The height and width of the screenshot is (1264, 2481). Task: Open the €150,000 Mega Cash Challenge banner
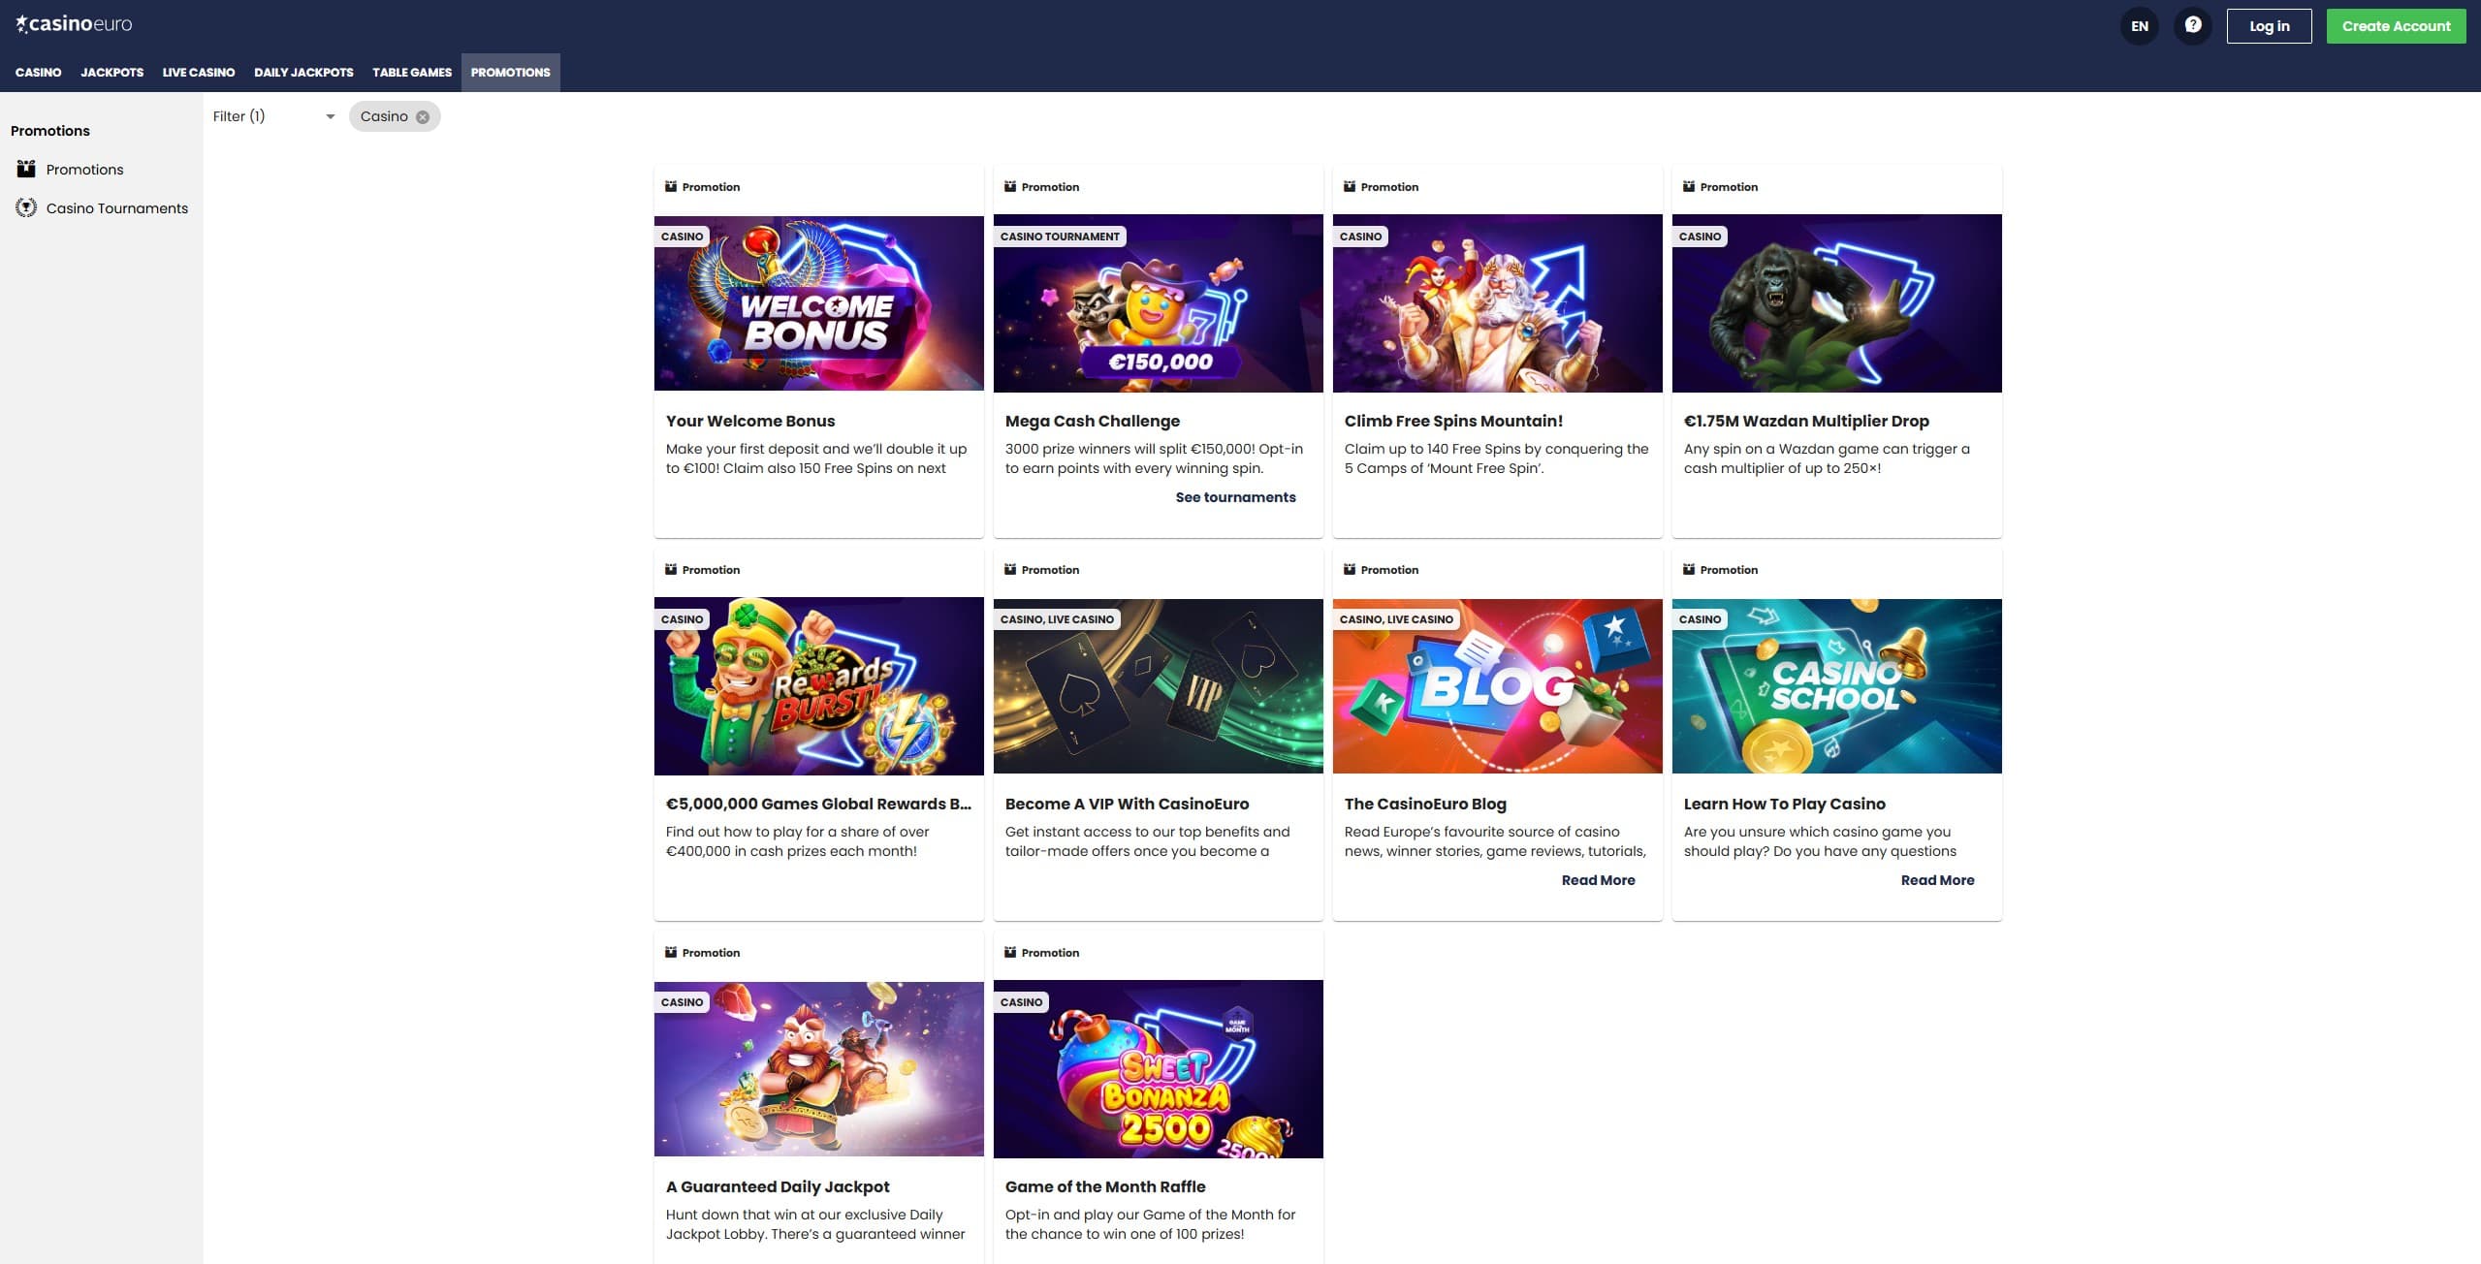(x=1158, y=303)
